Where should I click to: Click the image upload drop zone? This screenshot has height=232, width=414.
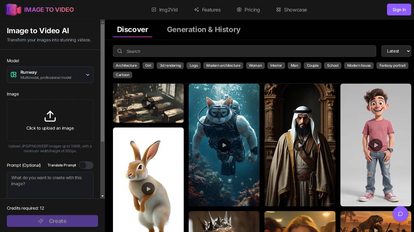point(50,120)
